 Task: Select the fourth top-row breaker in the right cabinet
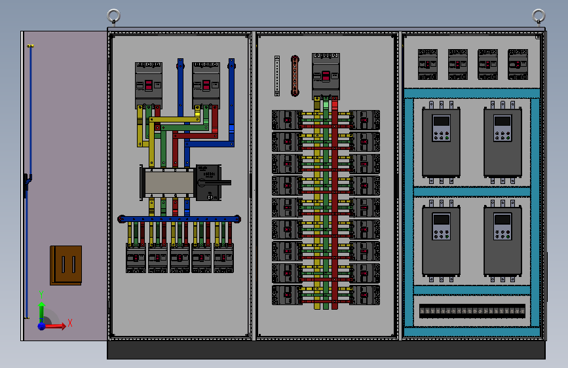point(518,64)
